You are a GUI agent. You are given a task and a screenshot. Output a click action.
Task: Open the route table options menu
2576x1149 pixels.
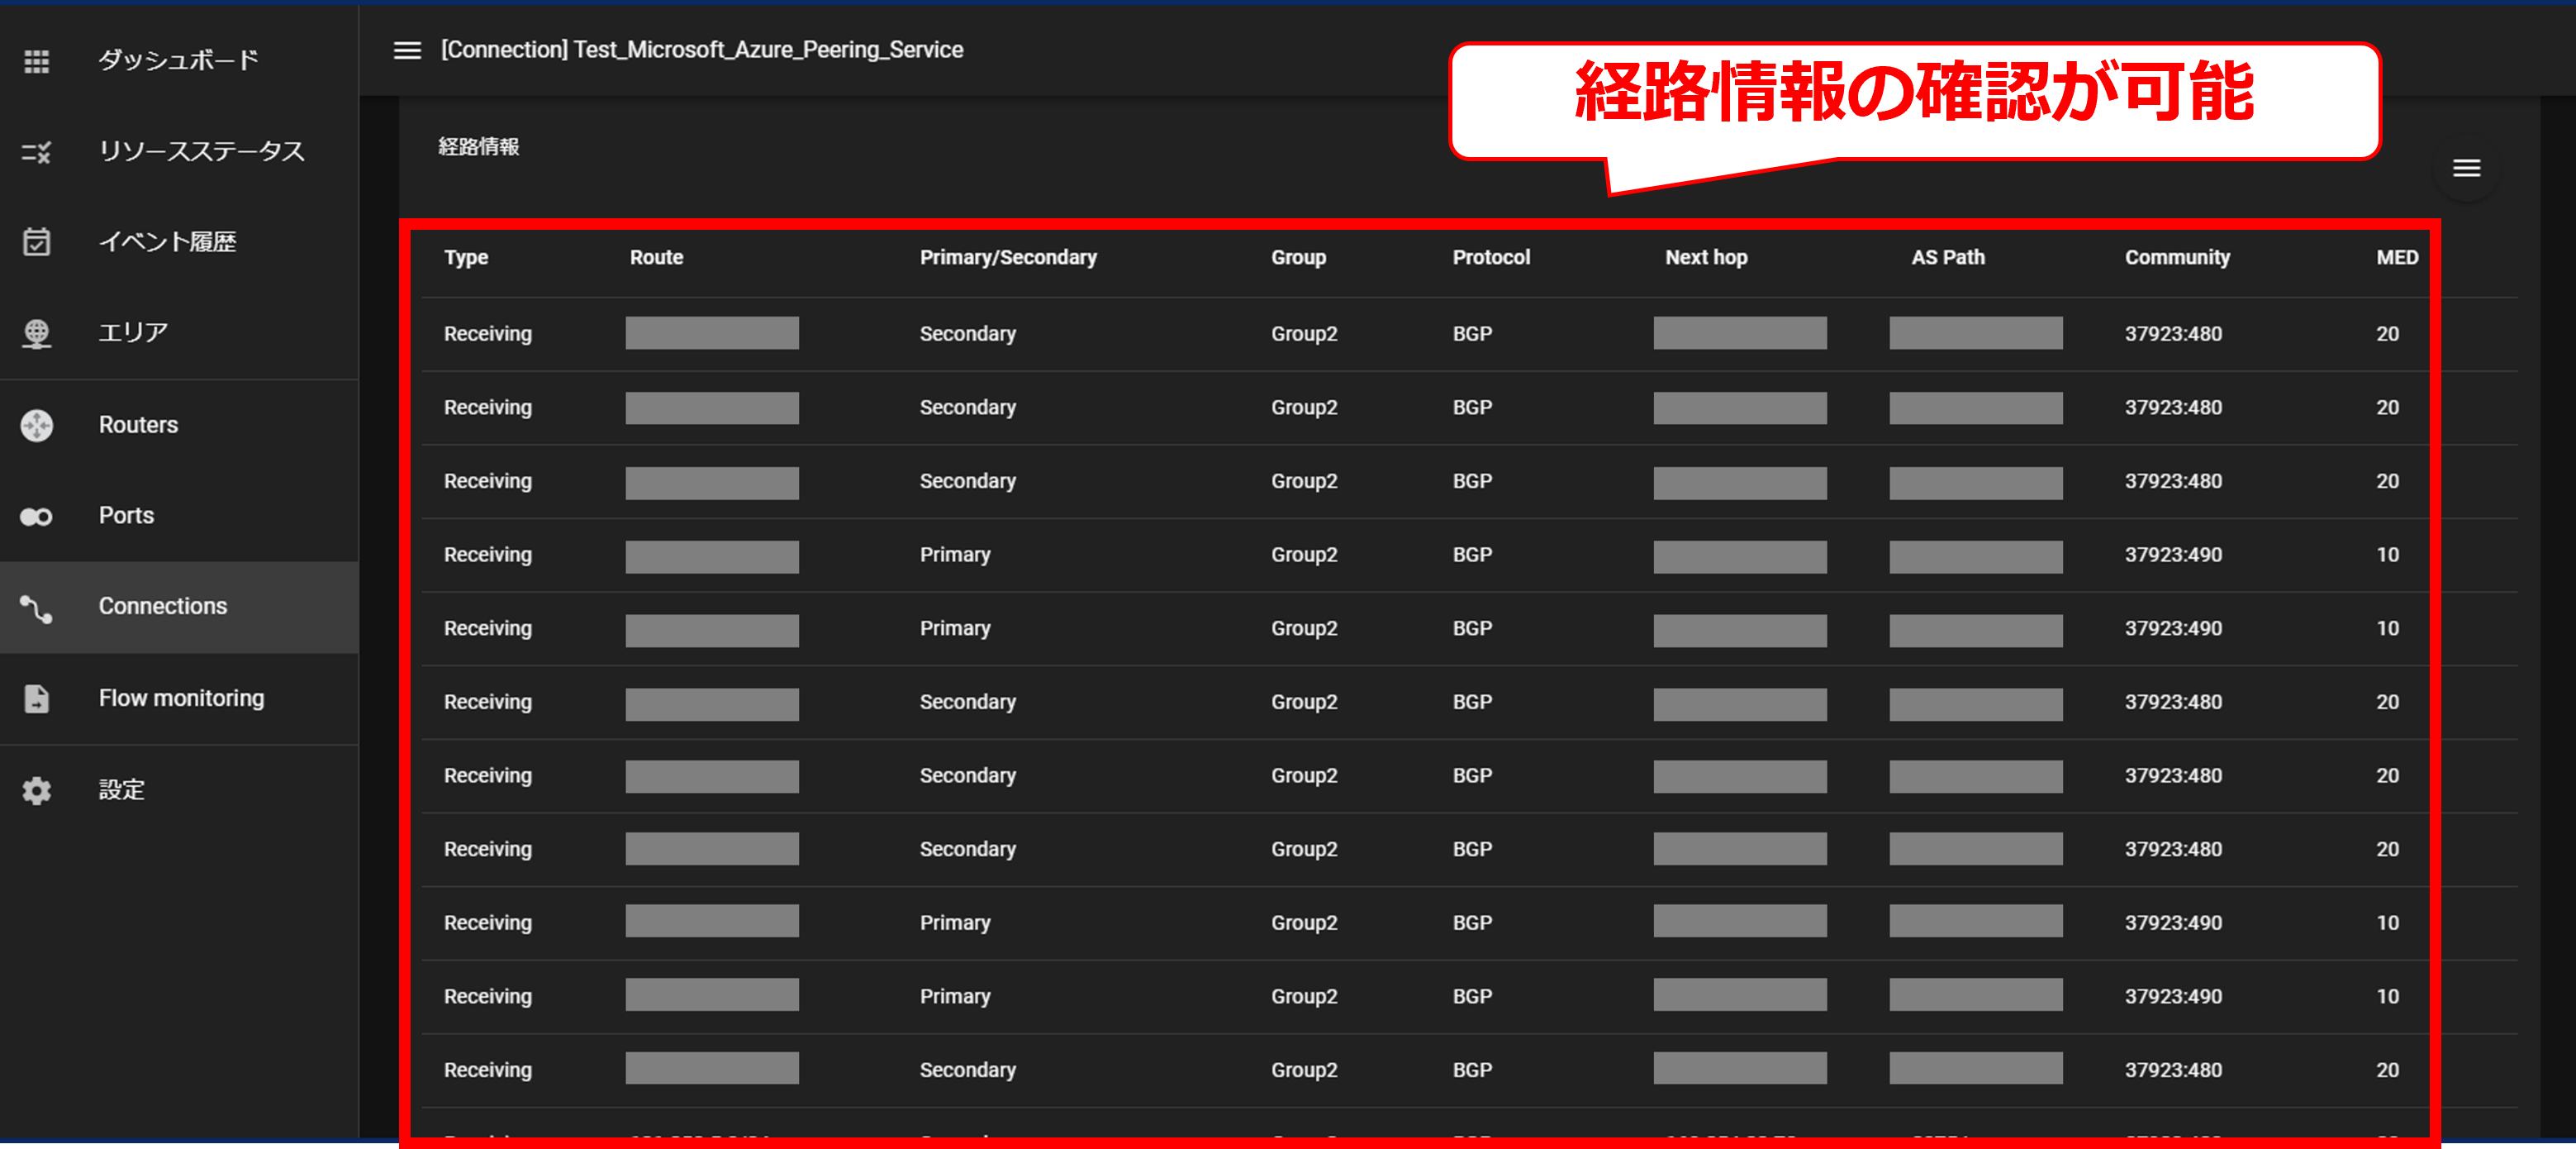tap(2466, 168)
